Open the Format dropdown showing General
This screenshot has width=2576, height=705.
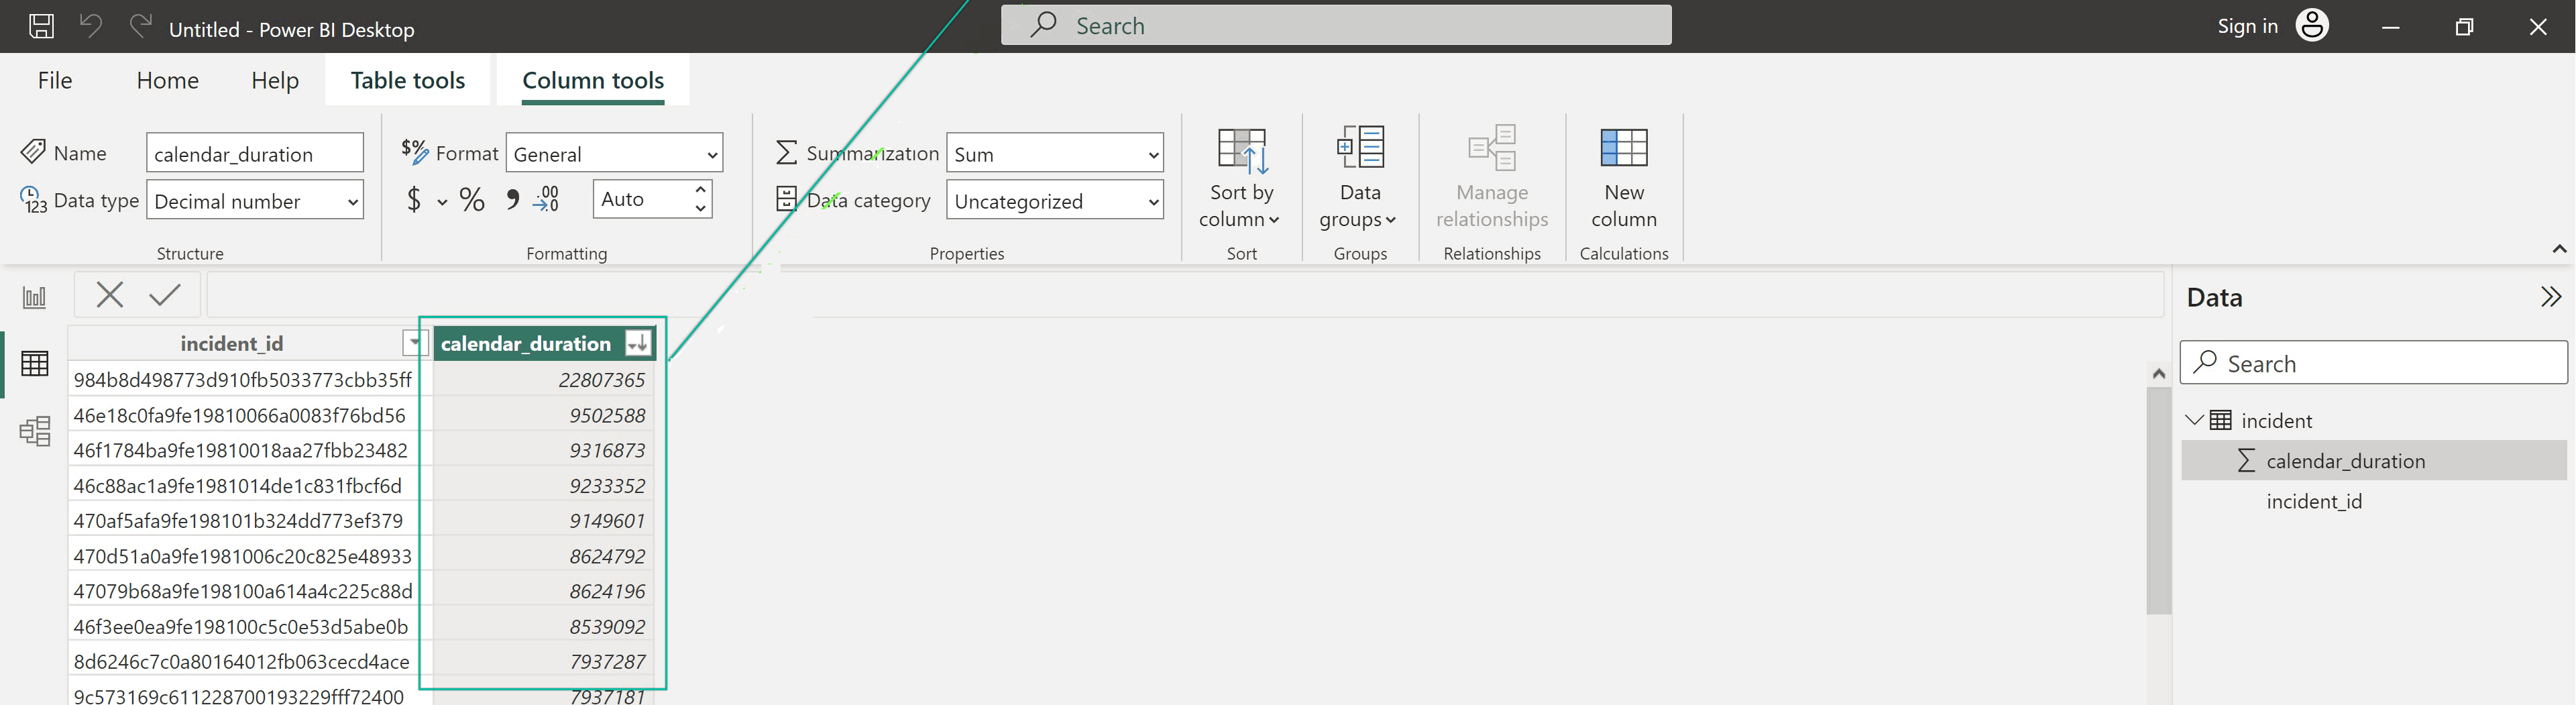coord(614,154)
